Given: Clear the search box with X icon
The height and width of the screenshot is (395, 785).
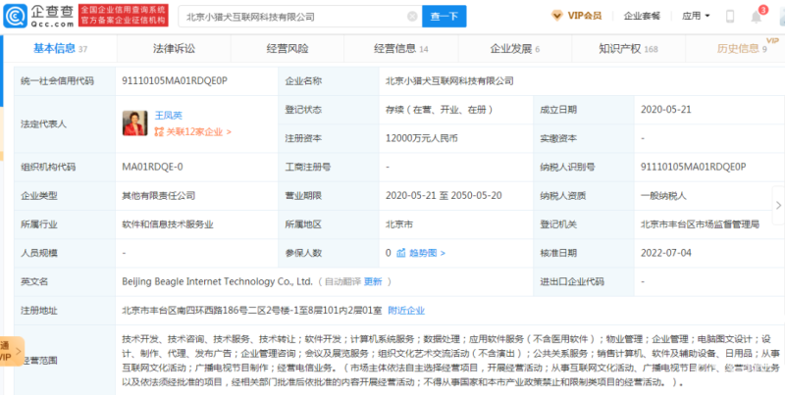Looking at the screenshot, I should point(412,17).
